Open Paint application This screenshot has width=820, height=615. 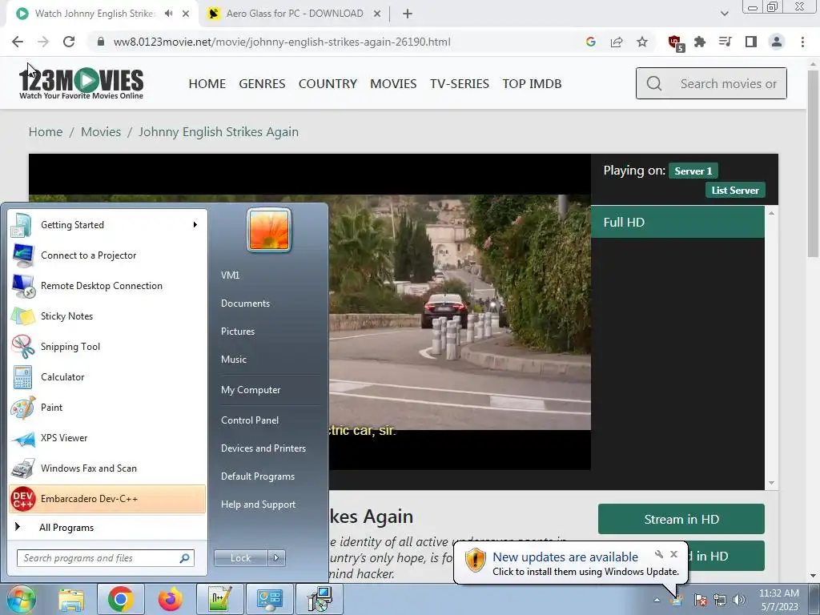(107, 408)
